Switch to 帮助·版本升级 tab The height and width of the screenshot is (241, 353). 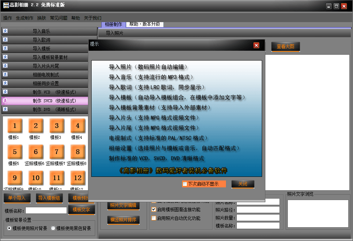click(x=144, y=24)
